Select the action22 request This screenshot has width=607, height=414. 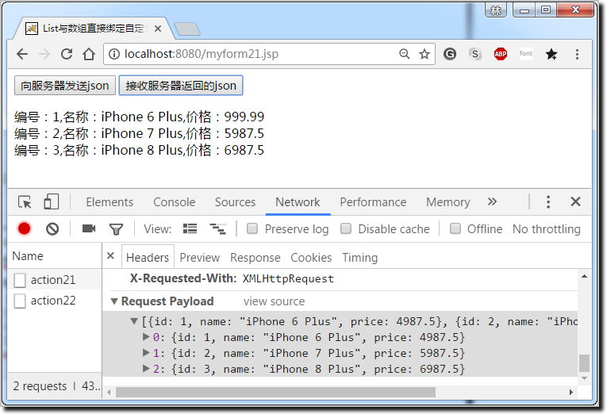click(54, 301)
